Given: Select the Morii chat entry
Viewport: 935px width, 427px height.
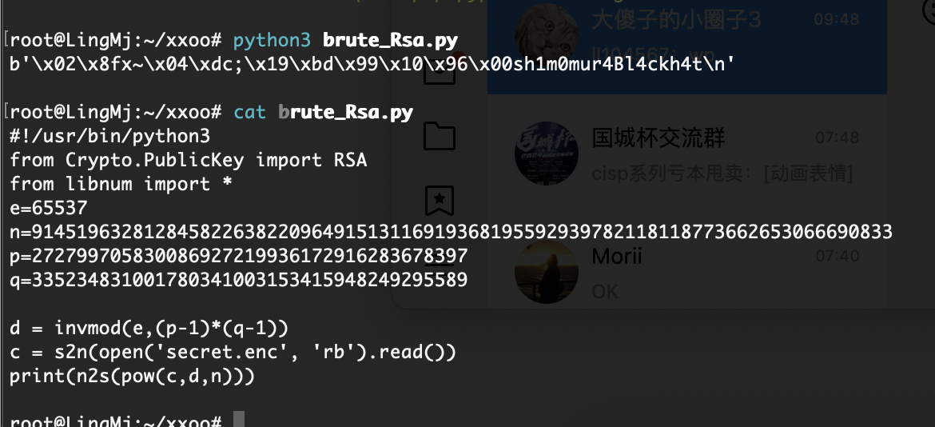Looking at the screenshot, I should [687, 272].
